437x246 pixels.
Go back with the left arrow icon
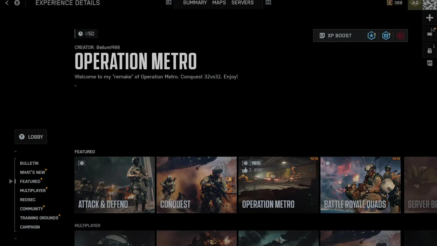pos(7,3)
